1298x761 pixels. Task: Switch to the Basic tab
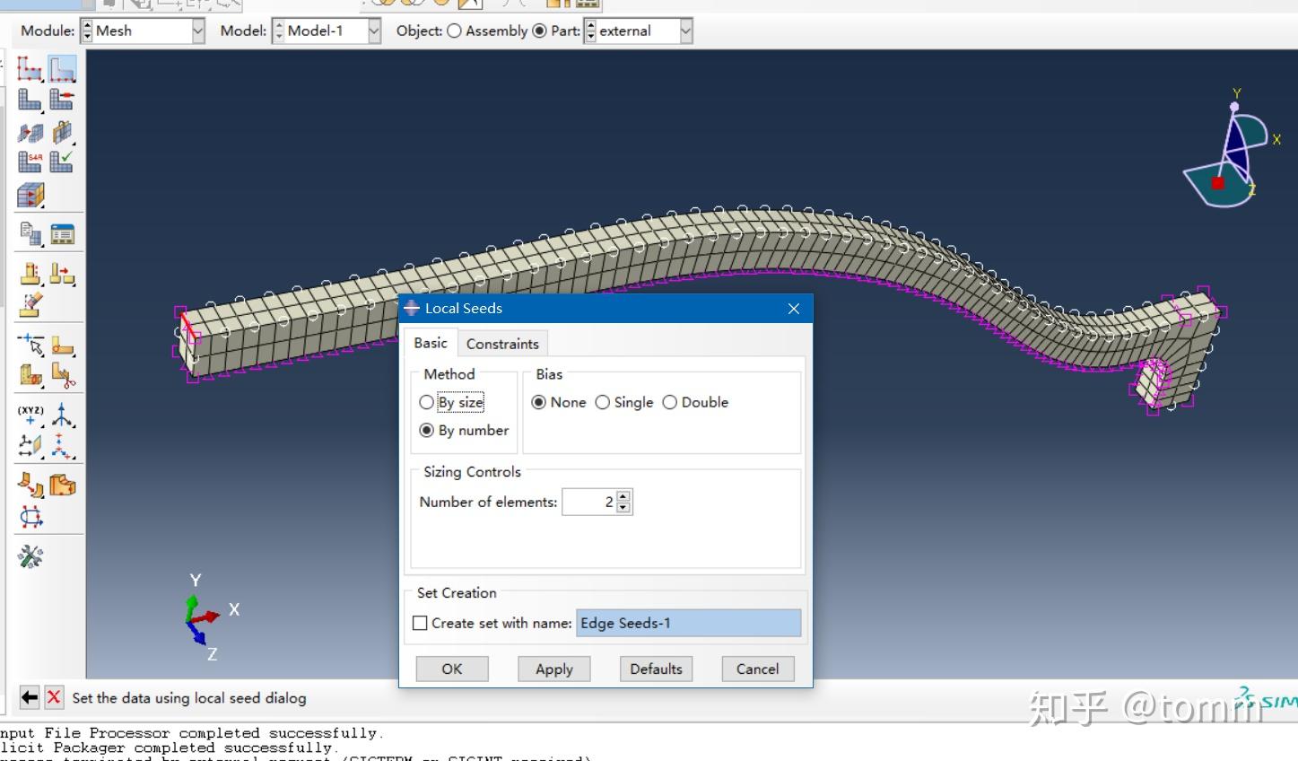click(x=430, y=343)
